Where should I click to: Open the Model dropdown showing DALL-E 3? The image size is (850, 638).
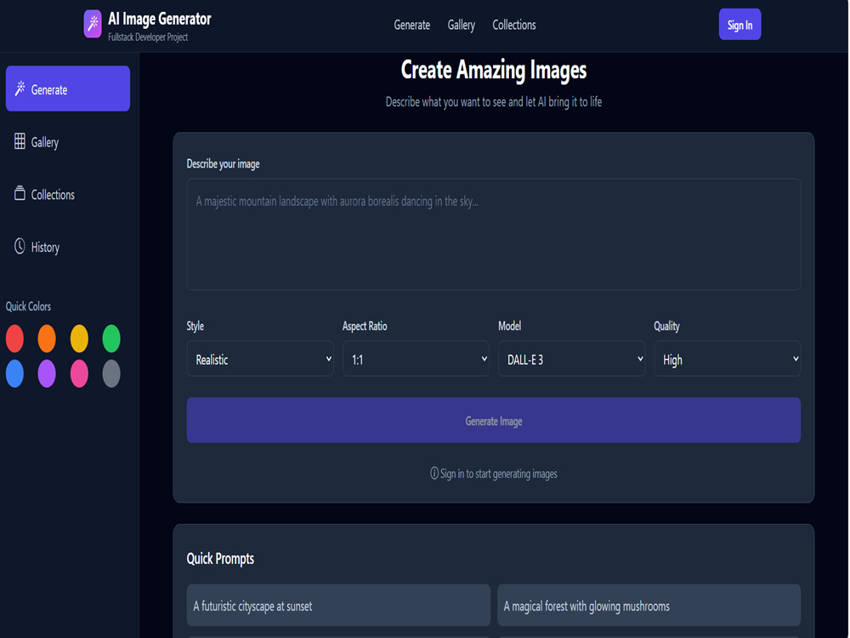coord(571,359)
